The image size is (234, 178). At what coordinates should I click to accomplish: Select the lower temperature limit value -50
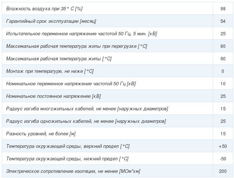click(223, 159)
